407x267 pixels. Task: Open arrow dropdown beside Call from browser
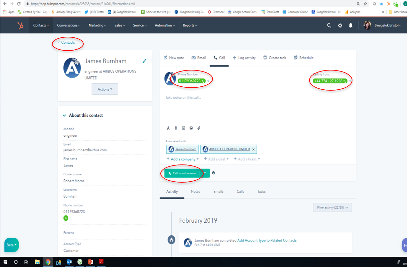pyautogui.click(x=205, y=173)
